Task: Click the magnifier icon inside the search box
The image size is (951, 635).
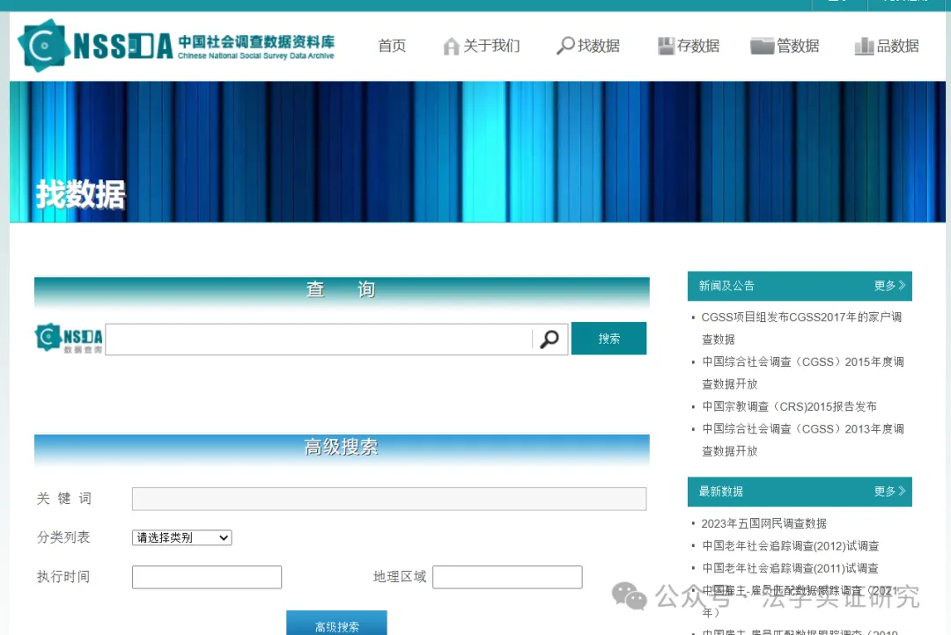Action: 549,339
